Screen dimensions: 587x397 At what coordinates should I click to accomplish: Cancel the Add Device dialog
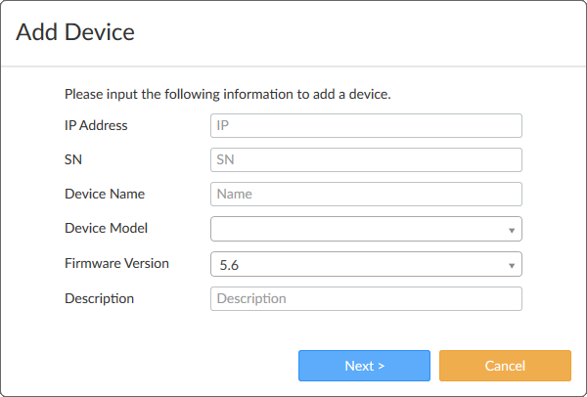pos(505,366)
